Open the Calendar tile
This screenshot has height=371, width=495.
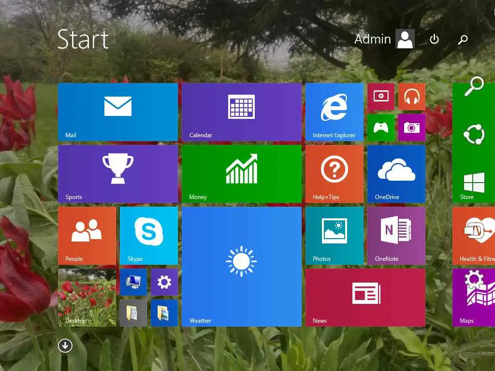(242, 112)
